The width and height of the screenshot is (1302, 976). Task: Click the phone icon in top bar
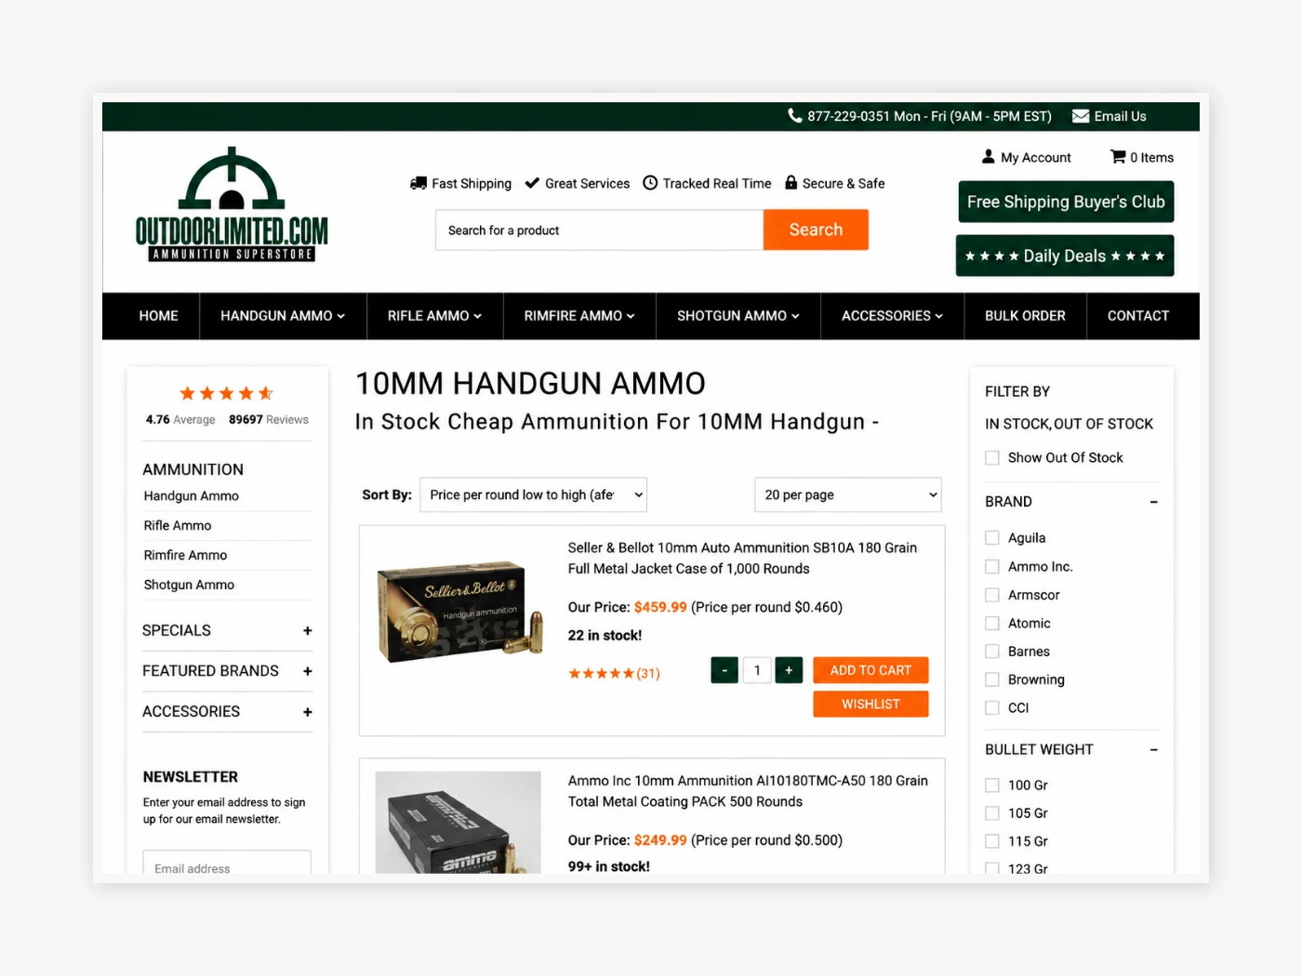point(794,115)
